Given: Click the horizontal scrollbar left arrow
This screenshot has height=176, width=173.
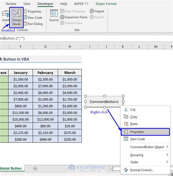Looking at the screenshot, I should click(111, 169).
